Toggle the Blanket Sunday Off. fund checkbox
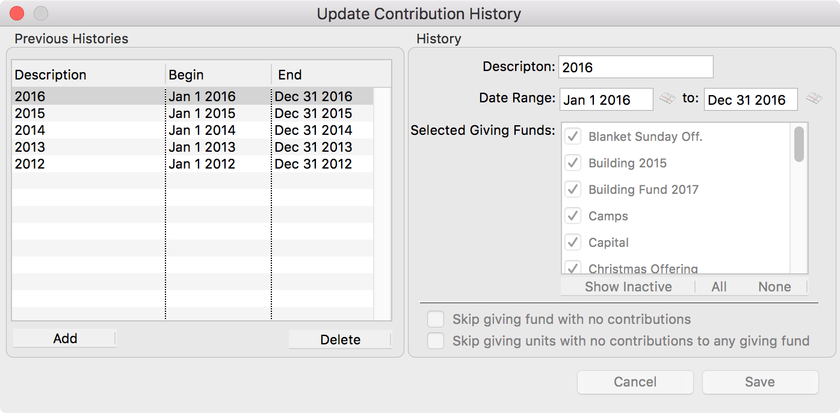The image size is (840, 413). tap(573, 137)
